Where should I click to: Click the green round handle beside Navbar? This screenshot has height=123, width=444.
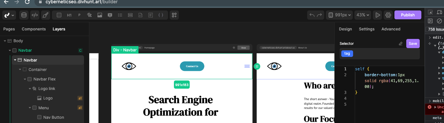pos(257,66)
